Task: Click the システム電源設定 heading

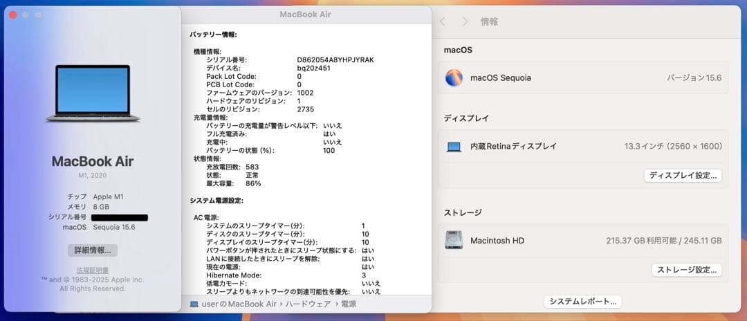Action: (216, 201)
